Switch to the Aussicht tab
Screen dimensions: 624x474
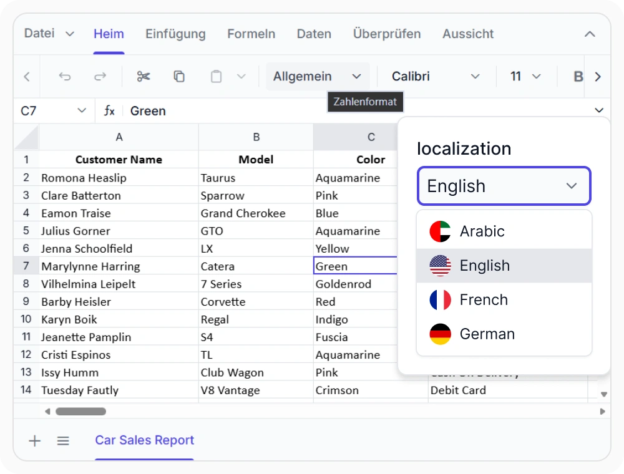click(x=468, y=34)
